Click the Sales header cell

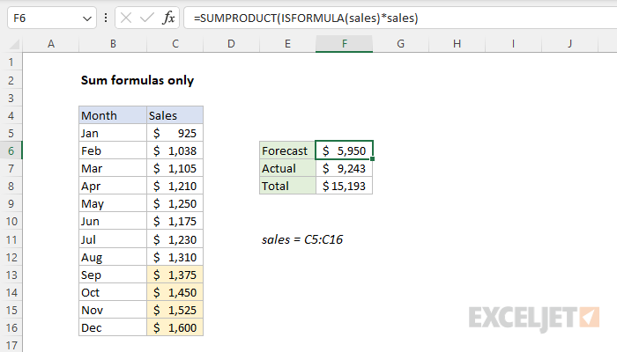[x=175, y=115]
